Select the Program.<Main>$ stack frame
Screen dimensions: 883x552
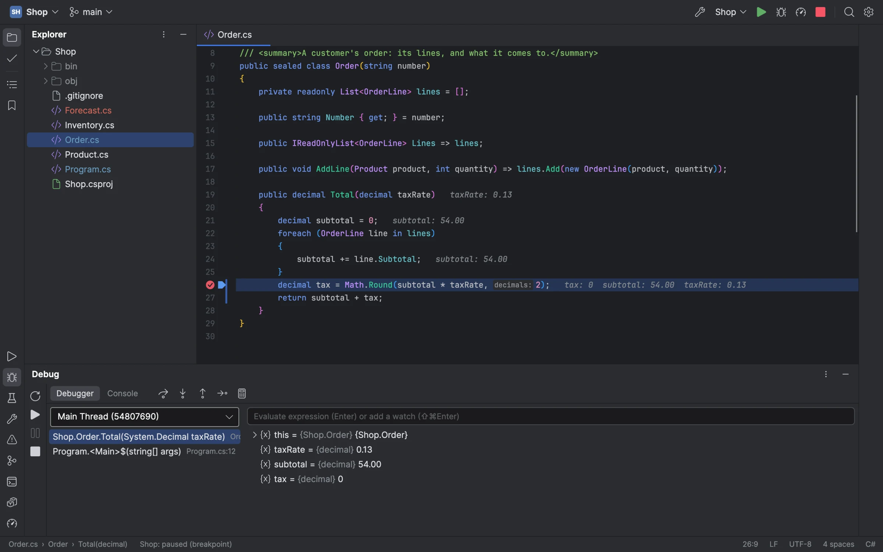145,452
